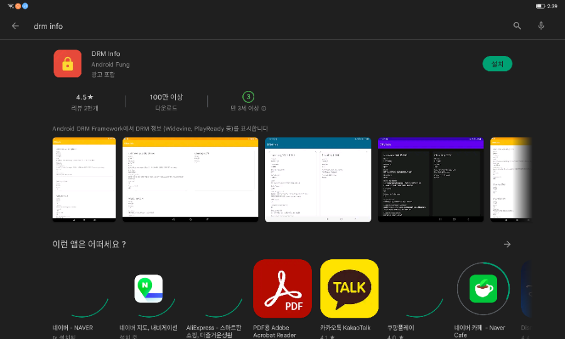Select 네이버 지도, 내비게이션 title
This screenshot has height=339, width=565.
(x=148, y=328)
